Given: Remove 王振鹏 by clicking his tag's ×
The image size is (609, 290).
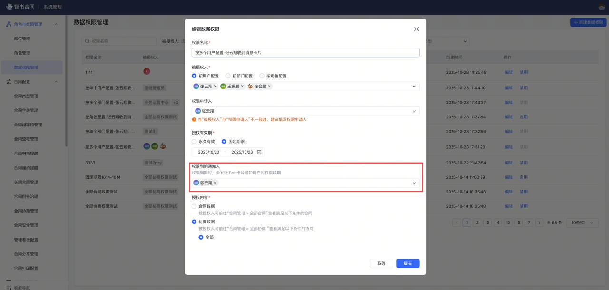Looking at the screenshot, I should pos(242,87).
